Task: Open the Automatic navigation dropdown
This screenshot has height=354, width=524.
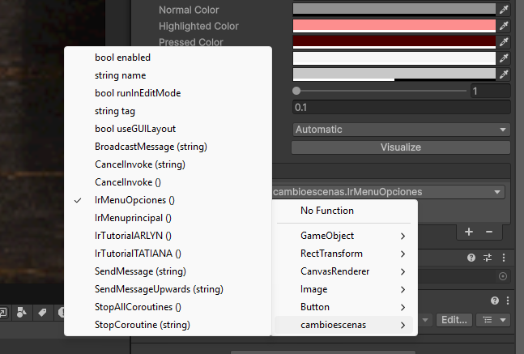Action: [x=401, y=130]
